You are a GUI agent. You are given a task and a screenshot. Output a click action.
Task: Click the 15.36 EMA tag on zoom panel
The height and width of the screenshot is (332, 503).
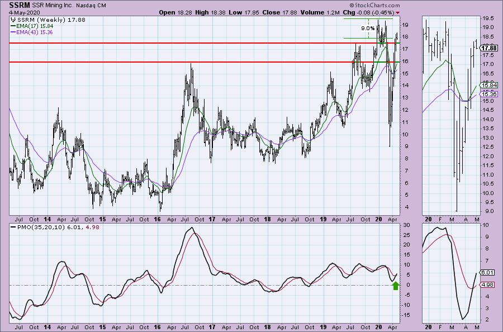[x=489, y=94]
